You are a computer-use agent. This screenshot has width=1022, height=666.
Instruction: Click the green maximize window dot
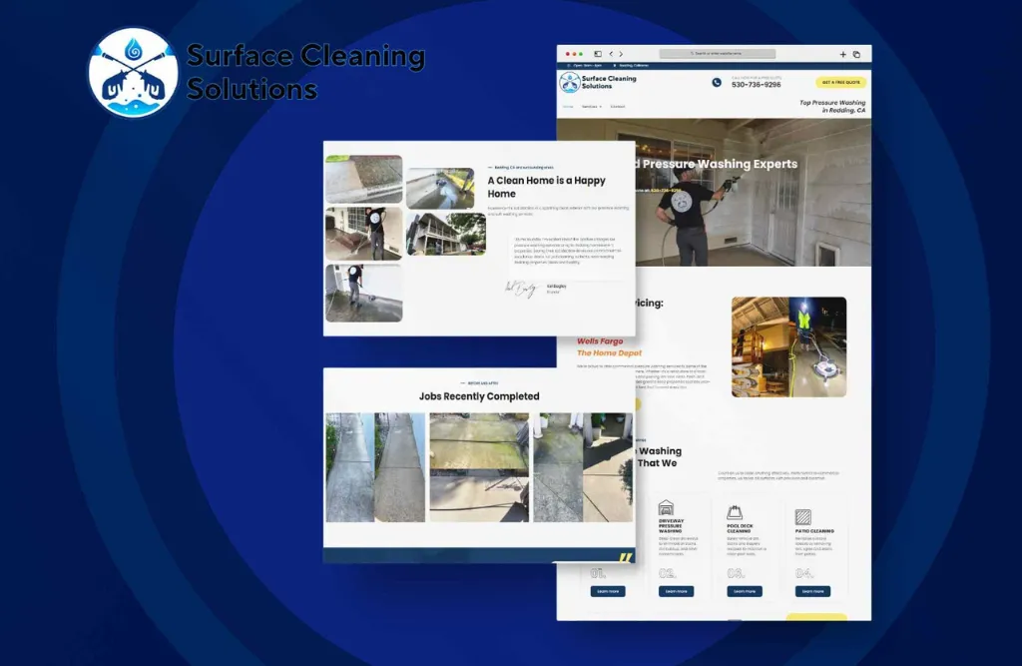(581, 54)
